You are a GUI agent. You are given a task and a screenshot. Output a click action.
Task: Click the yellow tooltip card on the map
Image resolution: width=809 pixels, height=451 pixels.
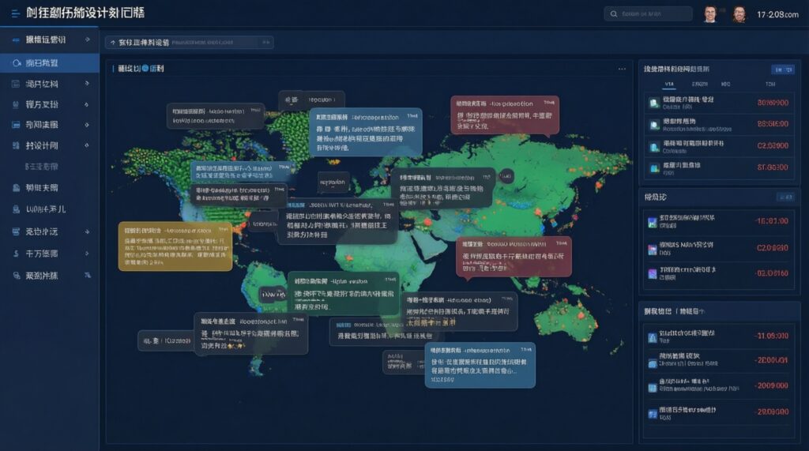pyautogui.click(x=175, y=246)
